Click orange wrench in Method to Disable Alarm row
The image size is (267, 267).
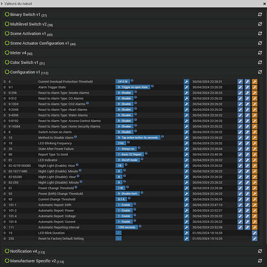click(255, 138)
